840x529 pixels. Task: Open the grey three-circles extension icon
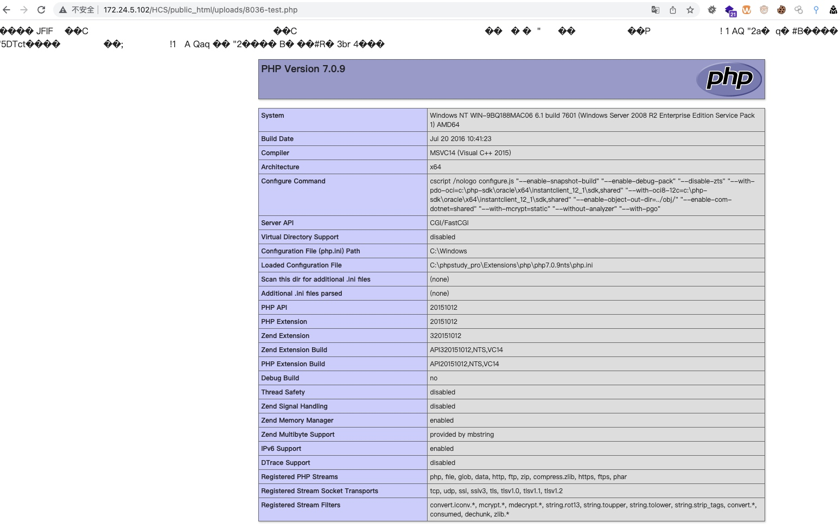coord(799,10)
